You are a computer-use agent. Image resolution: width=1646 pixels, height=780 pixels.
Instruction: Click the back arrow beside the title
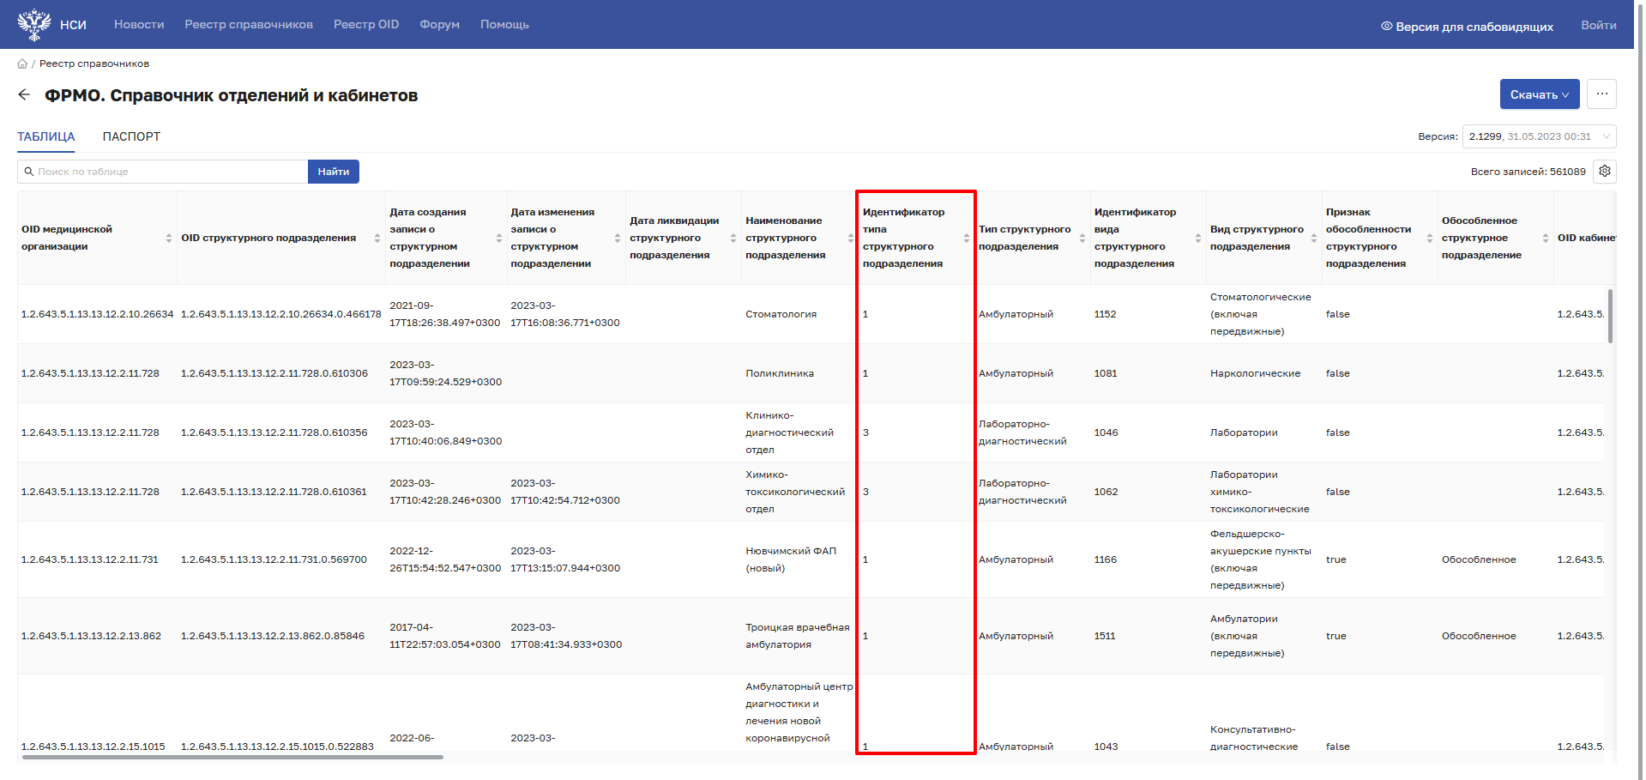click(x=24, y=95)
